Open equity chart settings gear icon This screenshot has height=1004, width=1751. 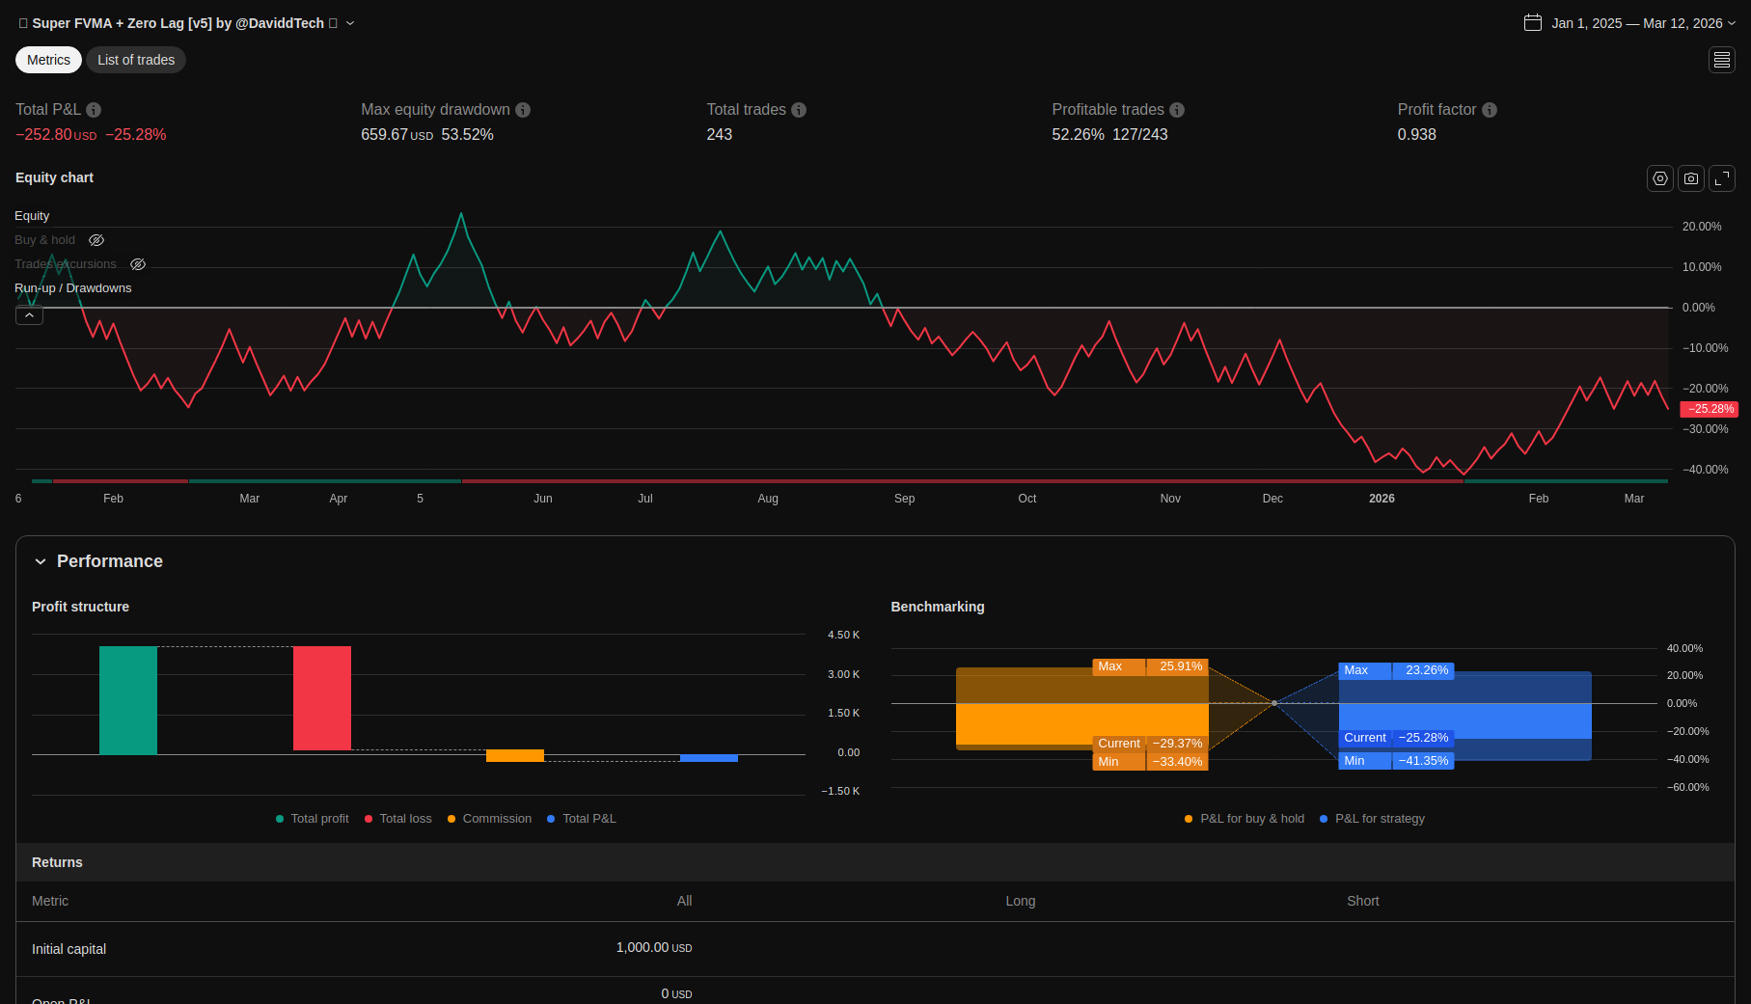pos(1659,178)
